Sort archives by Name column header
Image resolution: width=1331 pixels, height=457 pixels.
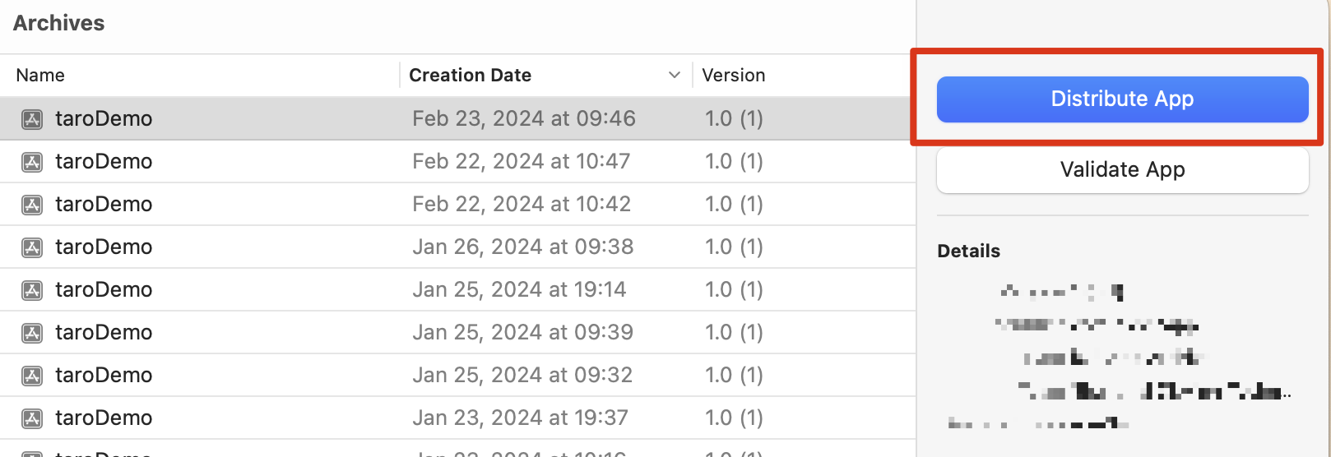(40, 75)
